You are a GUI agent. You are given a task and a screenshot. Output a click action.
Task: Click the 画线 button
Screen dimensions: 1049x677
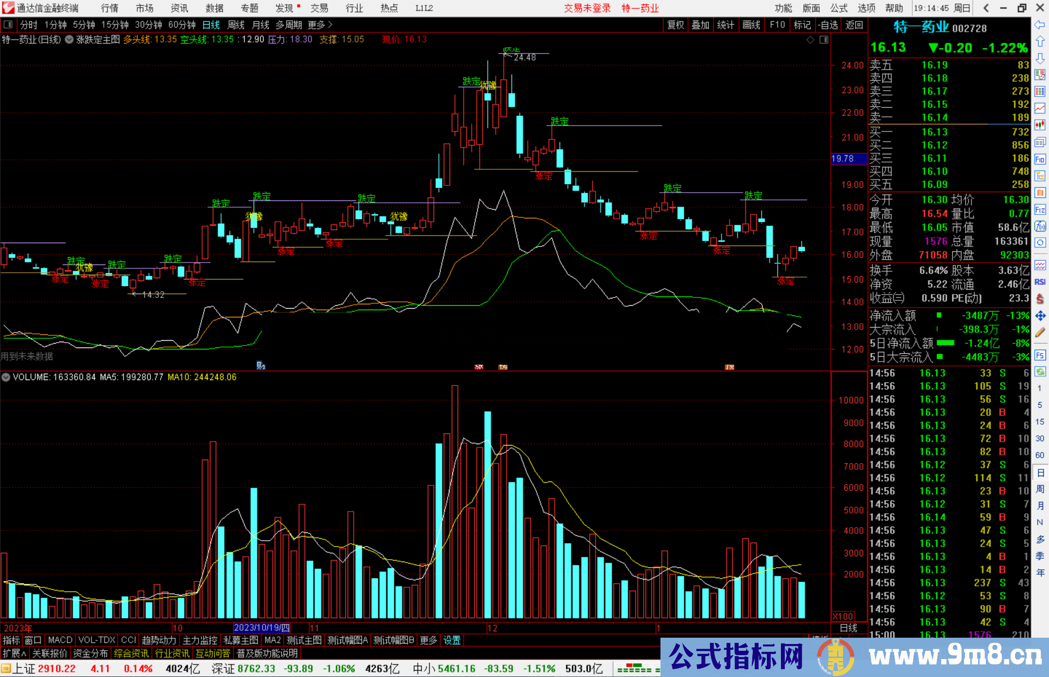(x=751, y=25)
